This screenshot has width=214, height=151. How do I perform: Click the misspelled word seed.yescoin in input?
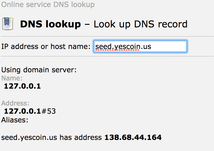pyautogui.click(x=117, y=47)
